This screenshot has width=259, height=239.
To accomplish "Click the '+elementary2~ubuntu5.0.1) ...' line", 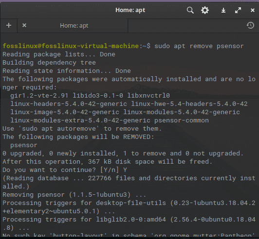I will tap(58, 211).
